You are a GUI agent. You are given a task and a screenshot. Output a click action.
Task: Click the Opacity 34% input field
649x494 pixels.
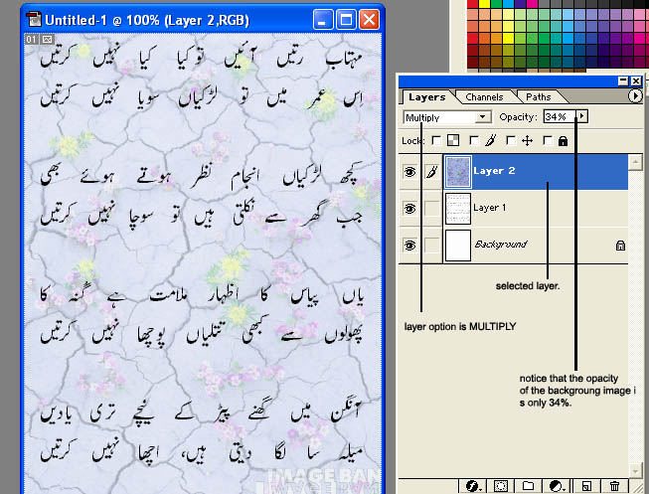coord(560,116)
